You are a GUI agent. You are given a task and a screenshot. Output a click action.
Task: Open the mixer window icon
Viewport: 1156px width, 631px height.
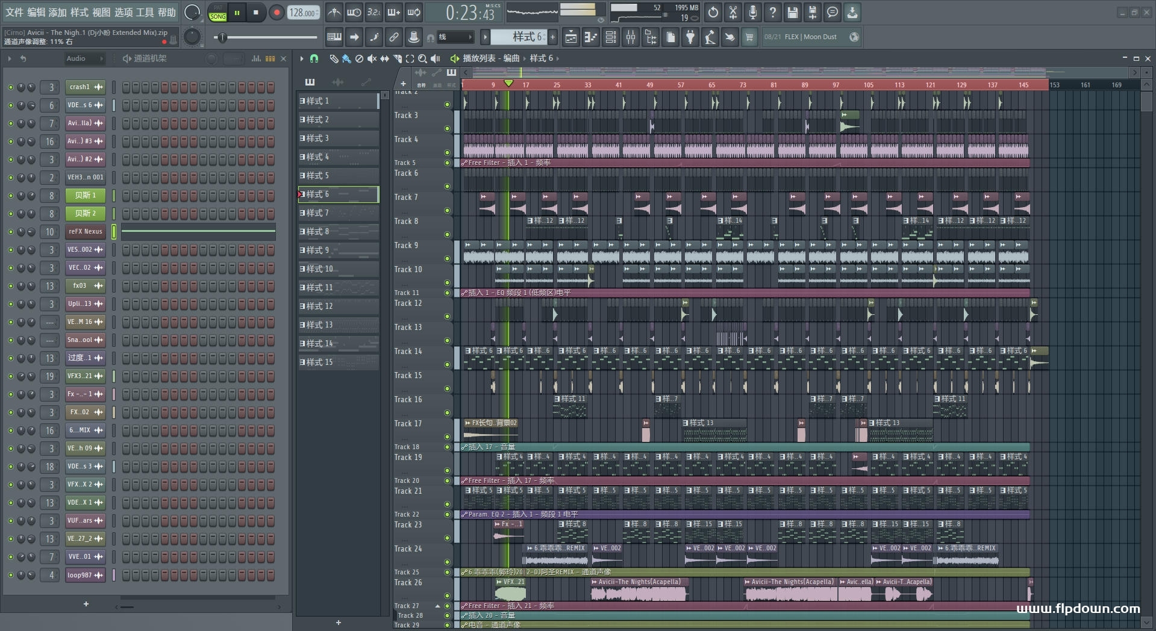pyautogui.click(x=631, y=37)
